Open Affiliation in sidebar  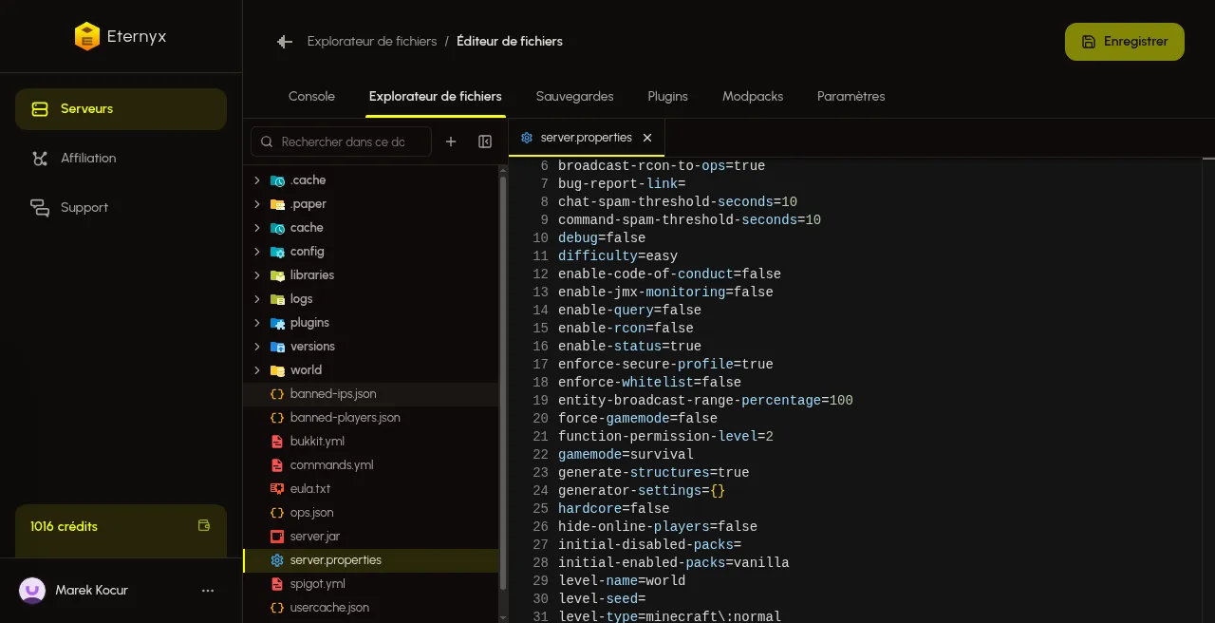pos(121,159)
